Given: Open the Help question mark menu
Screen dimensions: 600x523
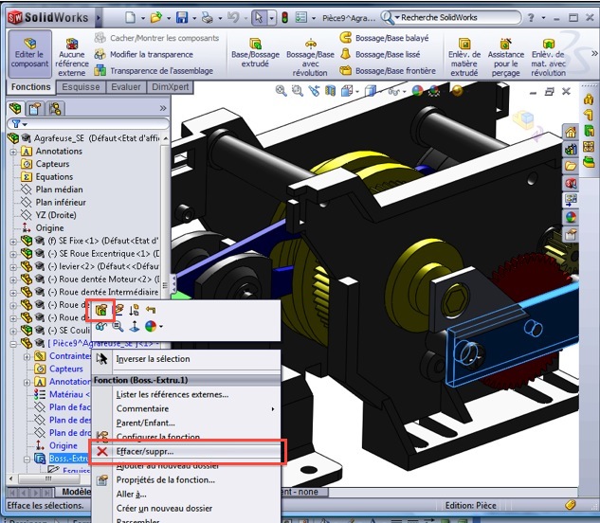Looking at the screenshot, I should click(531, 18).
